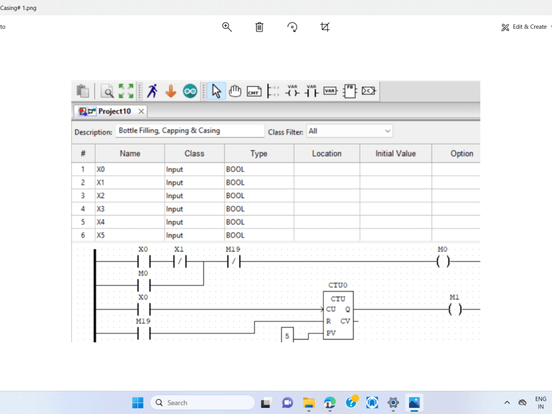Click the Description field with Bottle Filling text
The height and width of the screenshot is (414, 552).
point(190,130)
